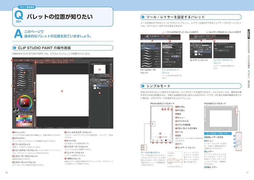Viewport: 254px width, 180px height.
Task: Select the yellow swatch in the color set
Action: click(x=17, y=118)
